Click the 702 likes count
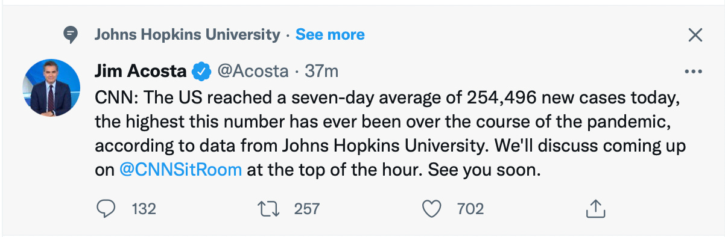The image size is (725, 237). pyautogui.click(x=470, y=209)
